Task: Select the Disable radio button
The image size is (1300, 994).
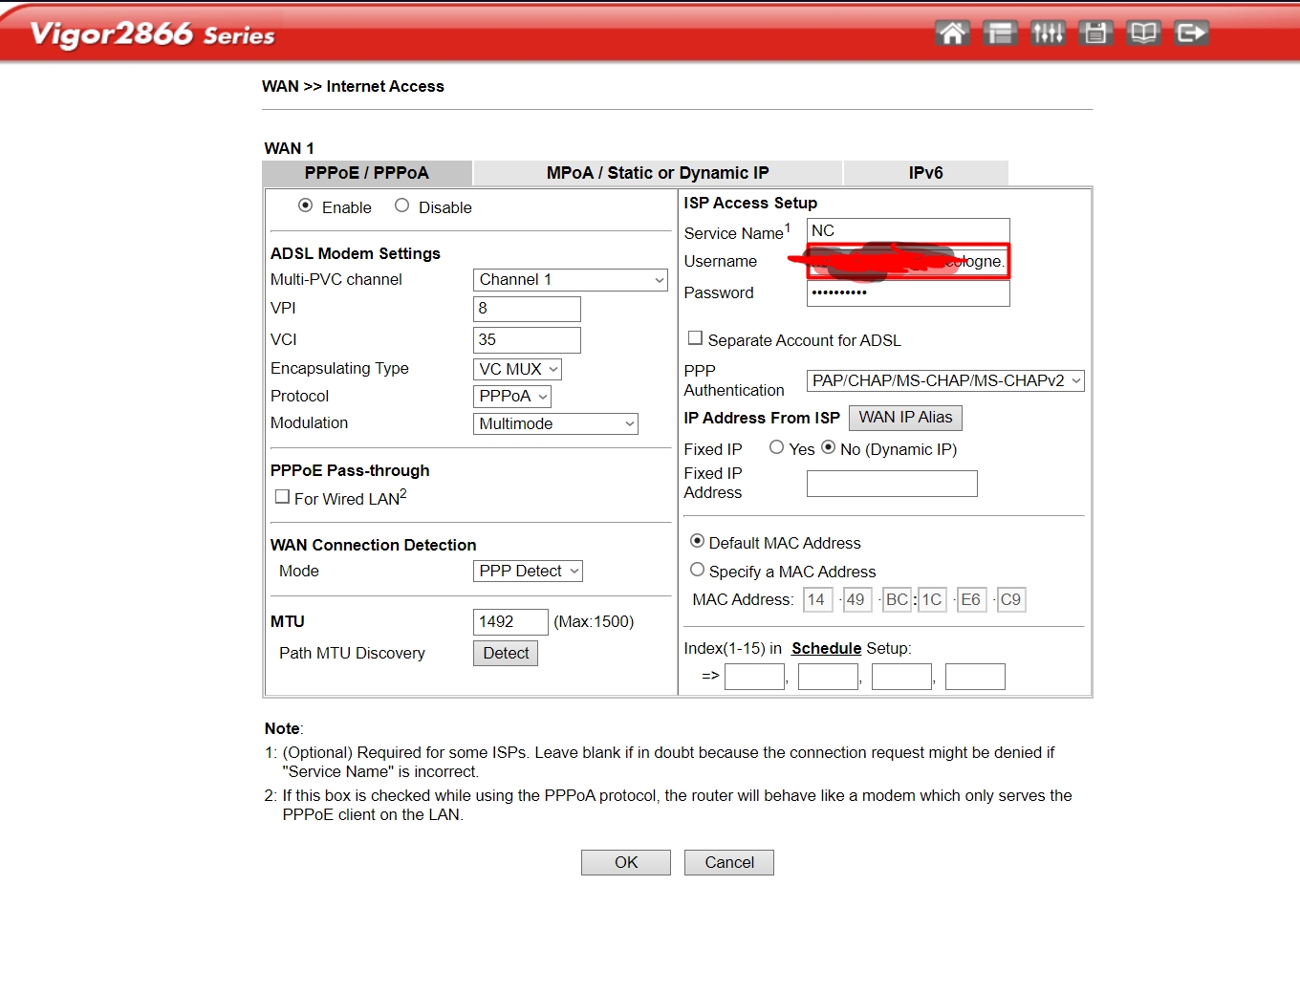Action: 402,205
